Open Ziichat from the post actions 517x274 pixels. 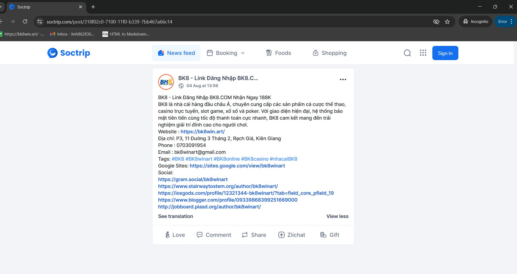coord(292,235)
